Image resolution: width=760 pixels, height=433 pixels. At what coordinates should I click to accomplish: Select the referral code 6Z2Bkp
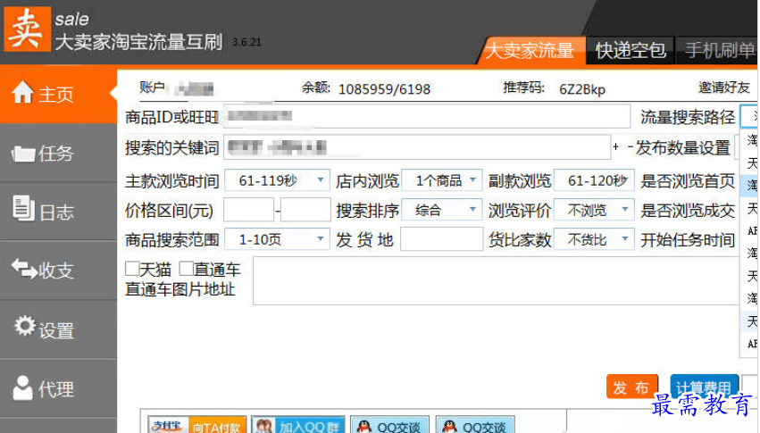(x=582, y=89)
